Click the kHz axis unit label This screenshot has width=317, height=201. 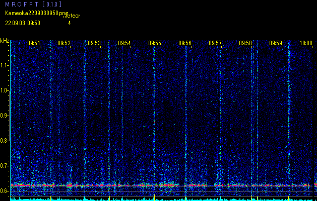coord(5,41)
